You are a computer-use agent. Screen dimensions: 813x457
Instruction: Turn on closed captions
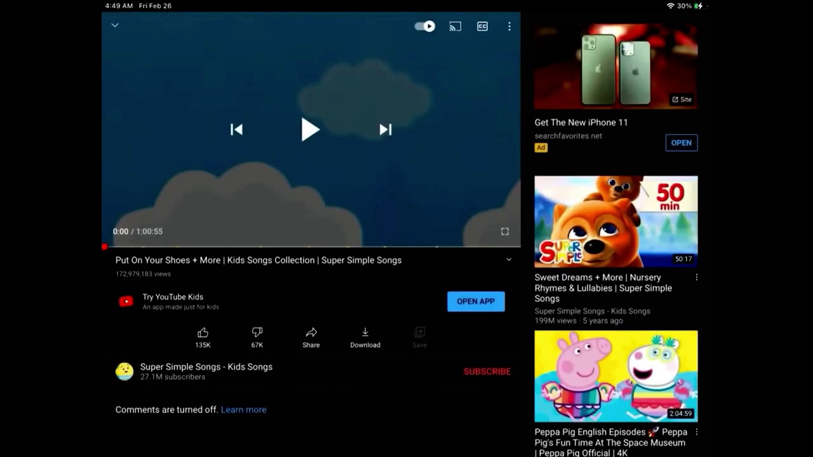[x=483, y=27]
